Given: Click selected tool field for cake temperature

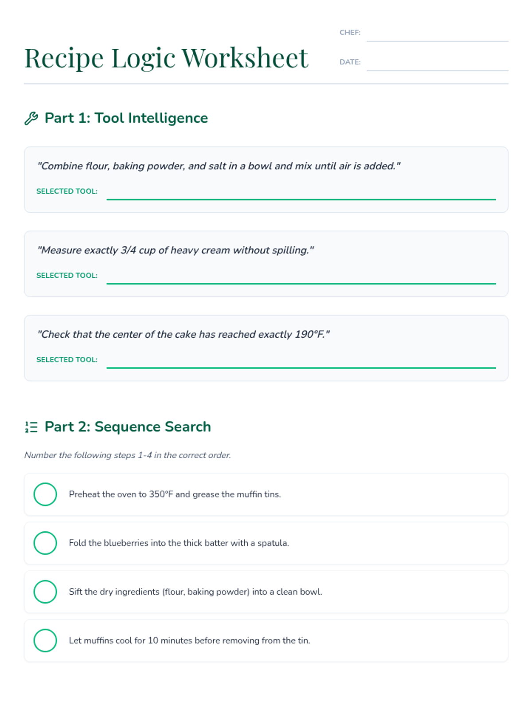Looking at the screenshot, I should tap(301, 360).
